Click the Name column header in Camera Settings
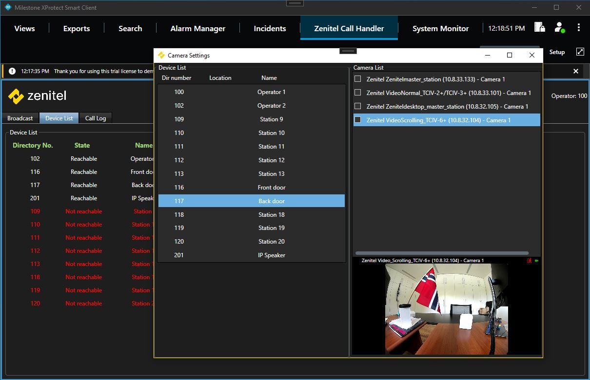Viewport: 590px width, 380px height. pyautogui.click(x=269, y=77)
